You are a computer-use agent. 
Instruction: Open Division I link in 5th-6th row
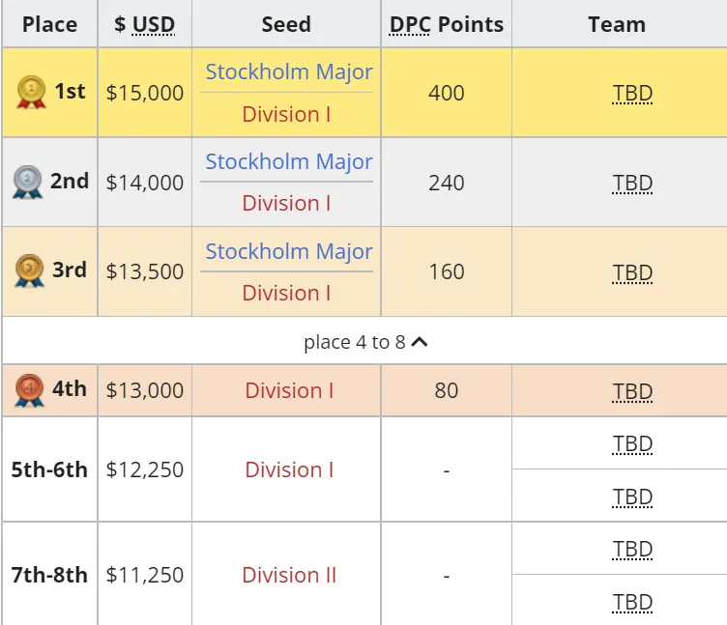pos(289,469)
